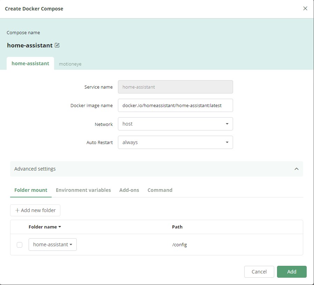Switch to the motioneye service tab

(70, 64)
